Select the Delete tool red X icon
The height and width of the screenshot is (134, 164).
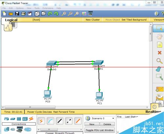pos(159,53)
